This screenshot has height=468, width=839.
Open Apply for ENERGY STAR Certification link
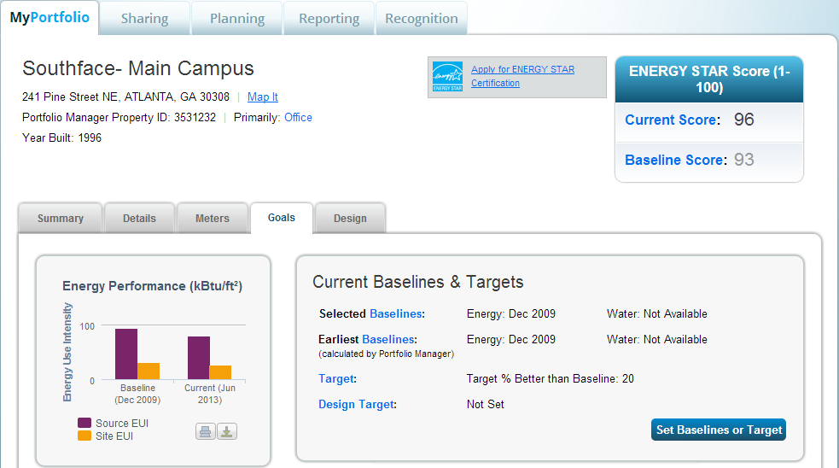click(x=522, y=76)
